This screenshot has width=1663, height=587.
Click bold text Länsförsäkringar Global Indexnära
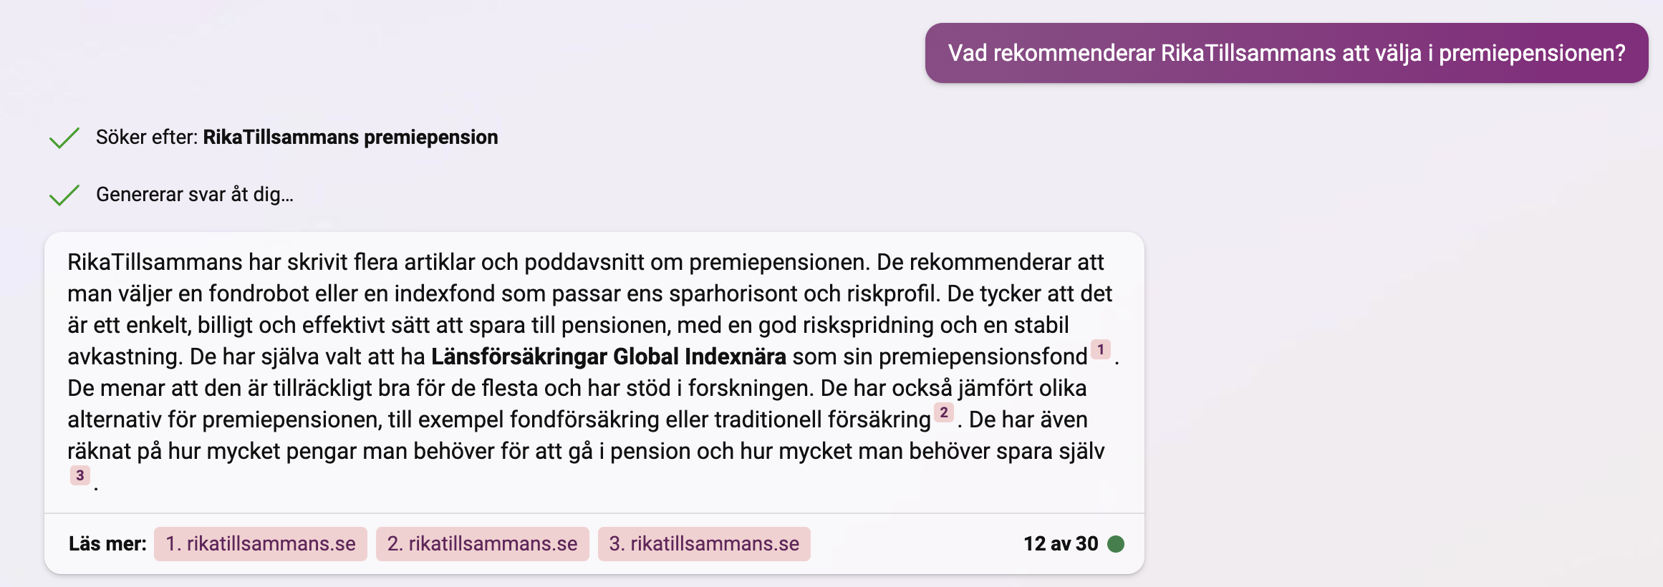(x=608, y=356)
